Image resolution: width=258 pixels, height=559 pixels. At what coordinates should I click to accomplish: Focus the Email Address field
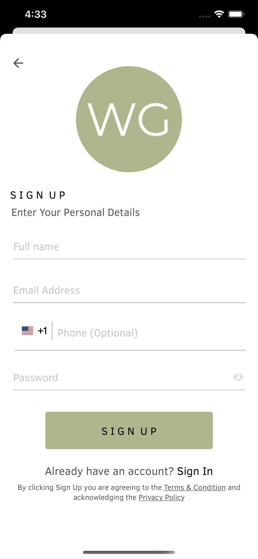pyautogui.click(x=129, y=290)
